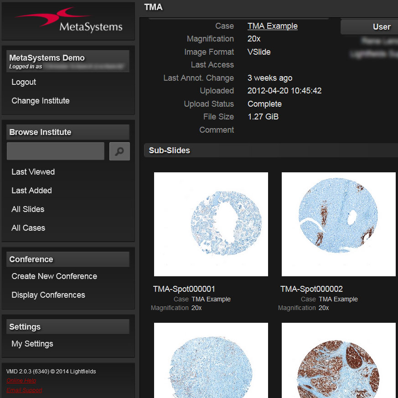Log out via the Logout link
The width and height of the screenshot is (398, 398).
[x=24, y=82]
